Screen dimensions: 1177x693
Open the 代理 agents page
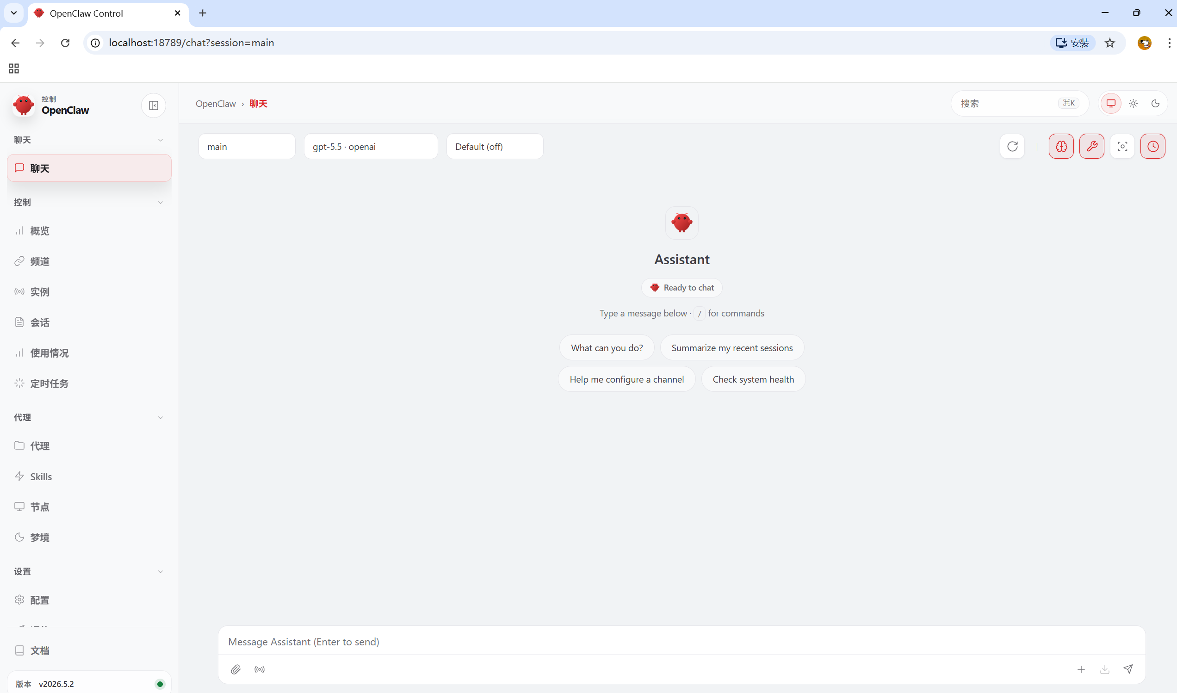tap(89, 446)
